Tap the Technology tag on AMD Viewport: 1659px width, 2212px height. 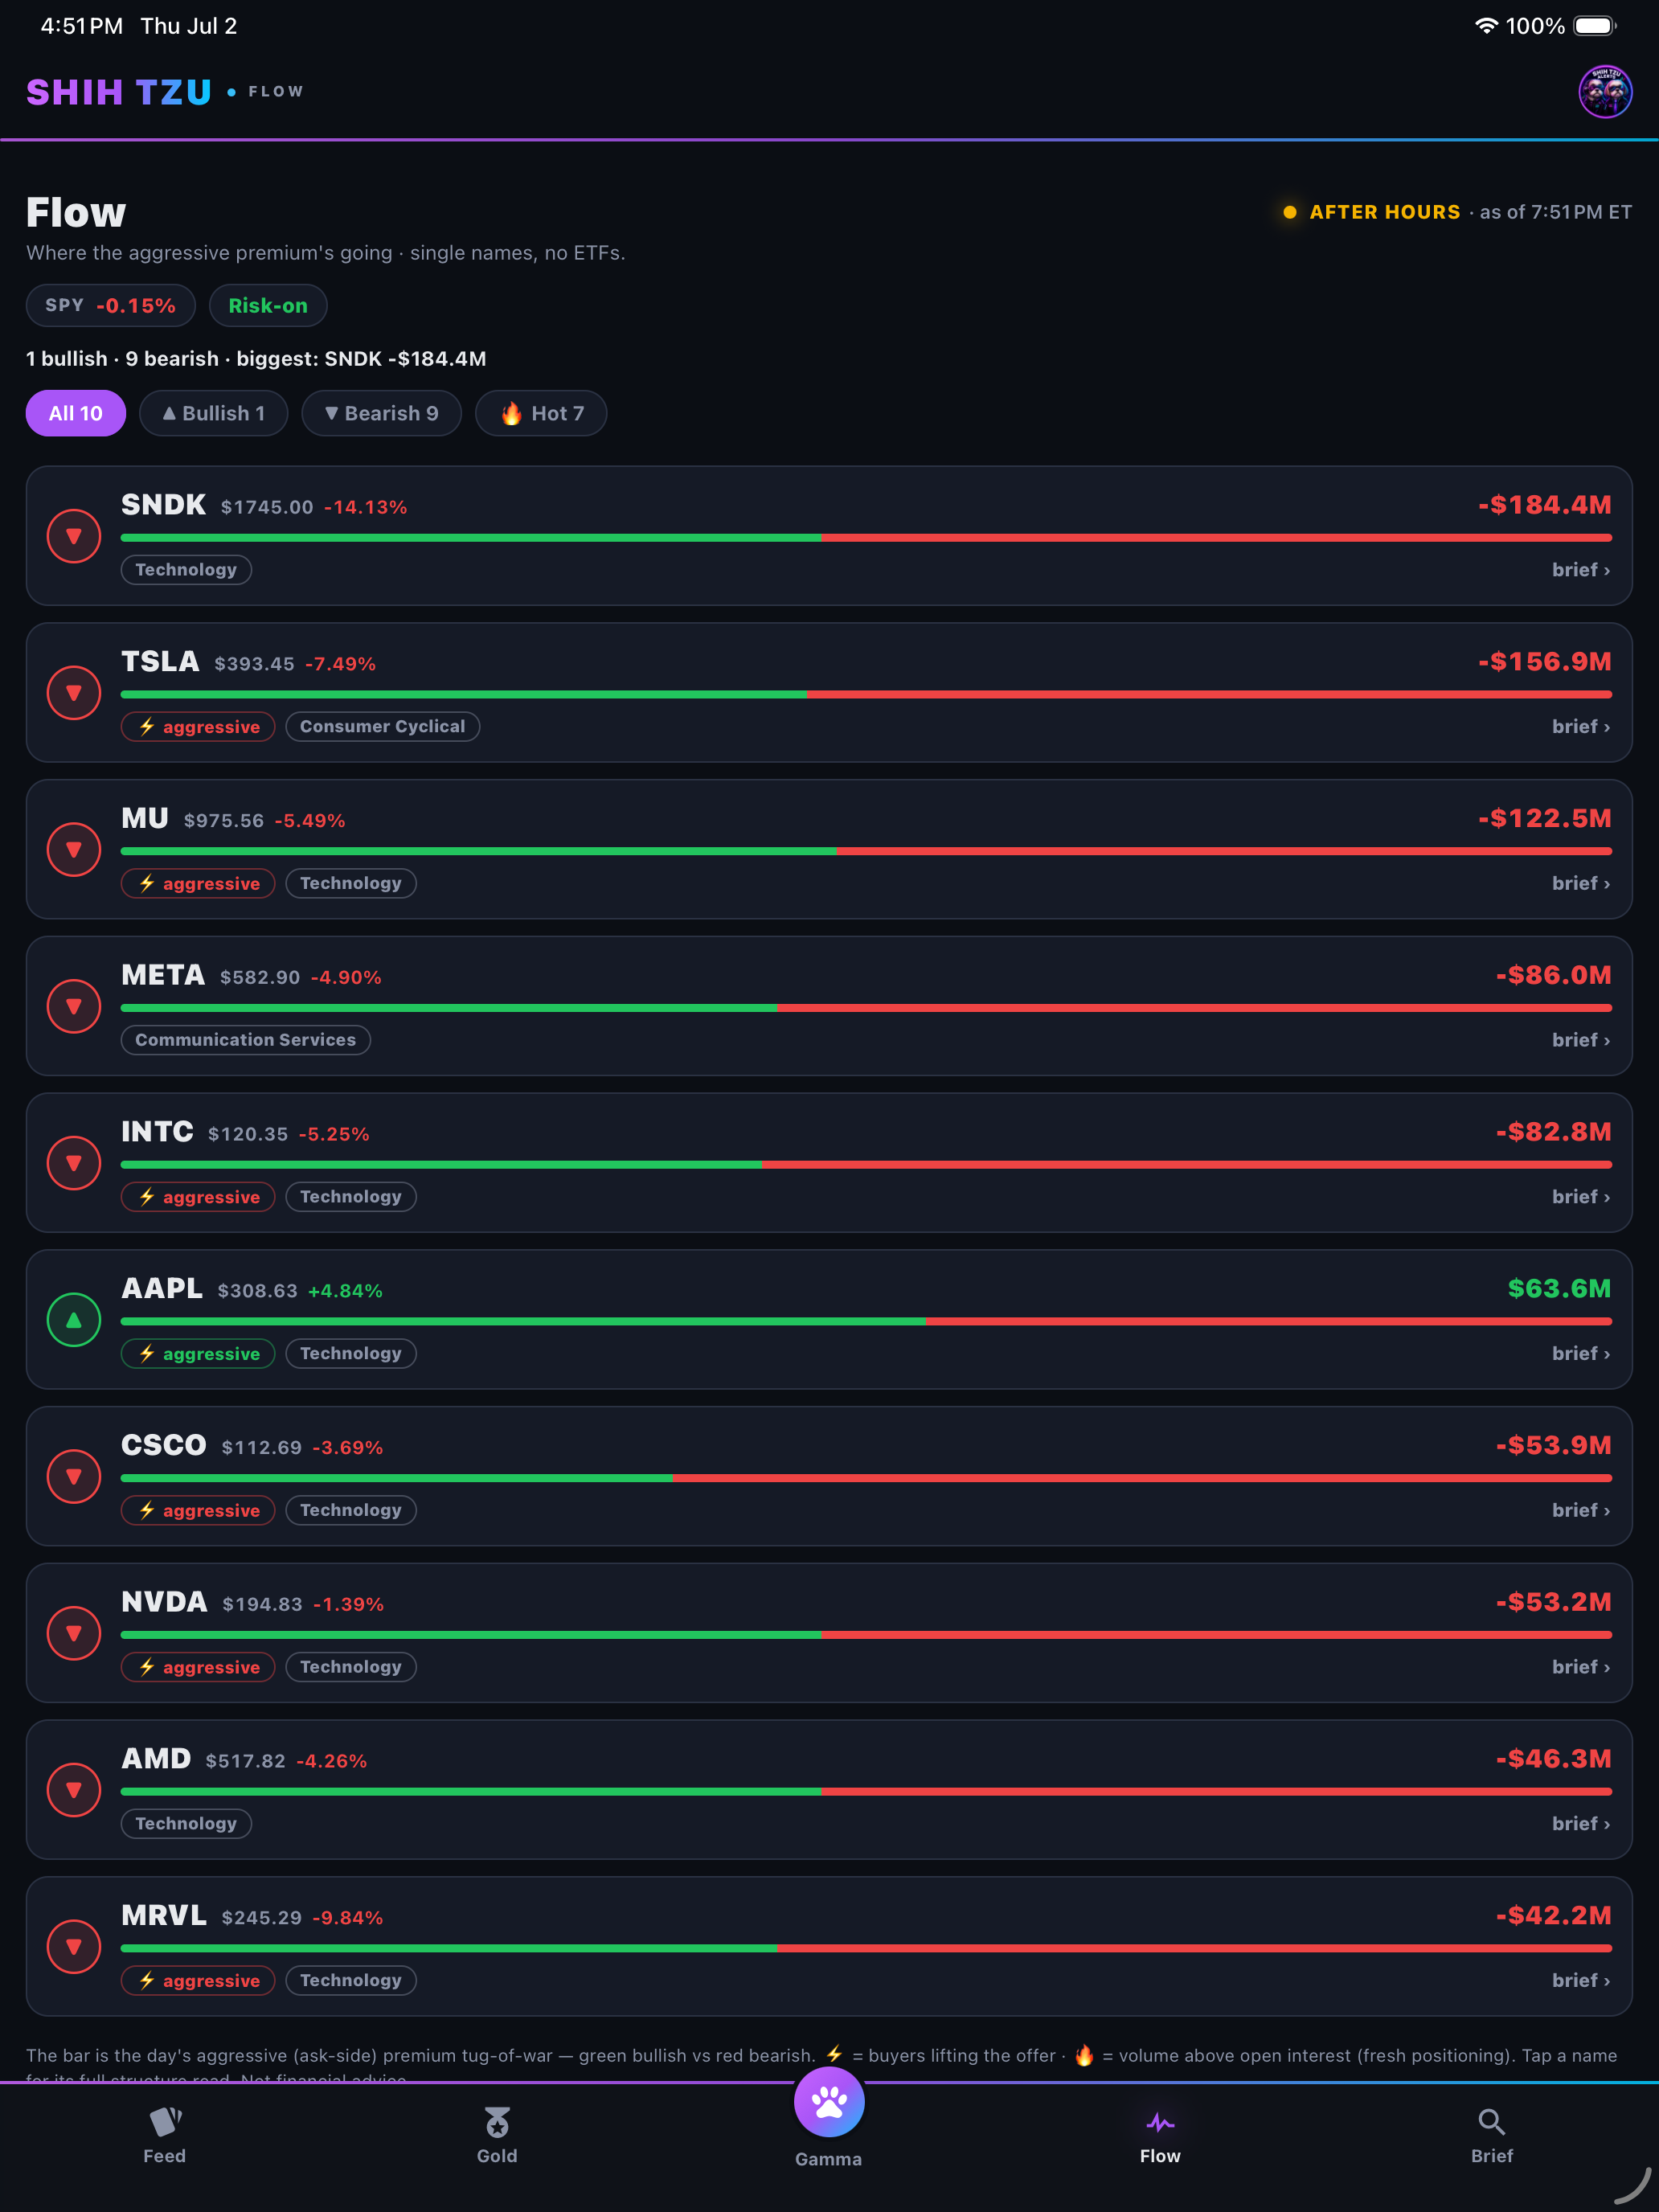(x=186, y=1823)
